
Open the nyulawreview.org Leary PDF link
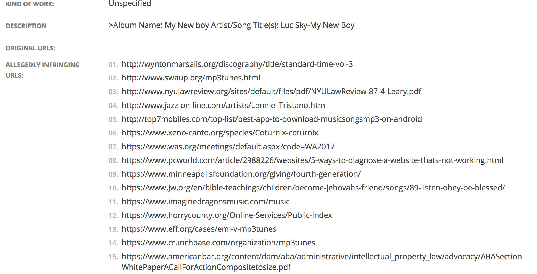pos(271,91)
